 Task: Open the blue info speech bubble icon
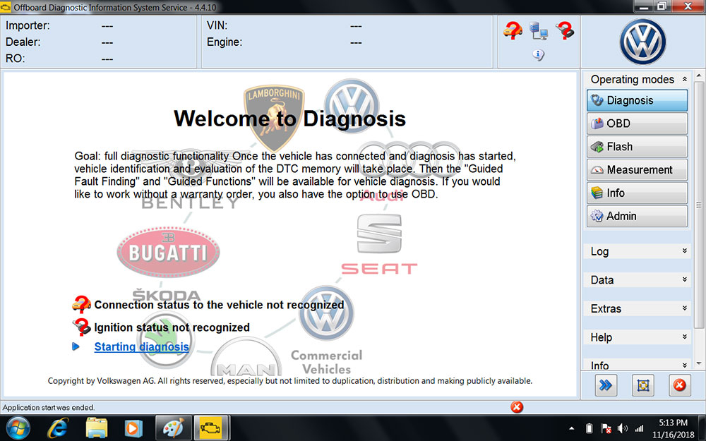(539, 54)
